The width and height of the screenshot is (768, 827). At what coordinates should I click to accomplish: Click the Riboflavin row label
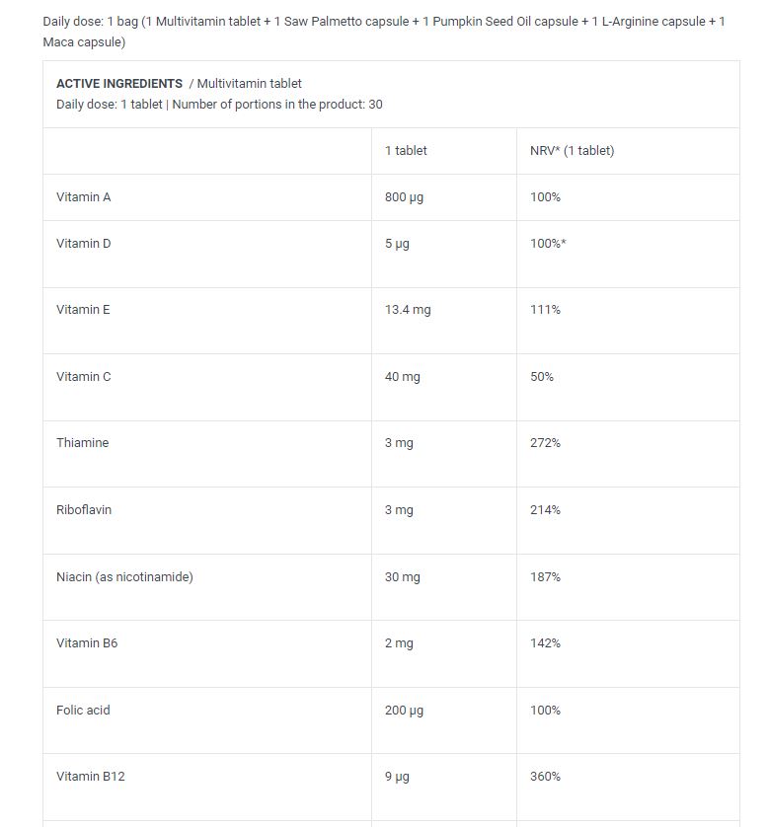84,510
